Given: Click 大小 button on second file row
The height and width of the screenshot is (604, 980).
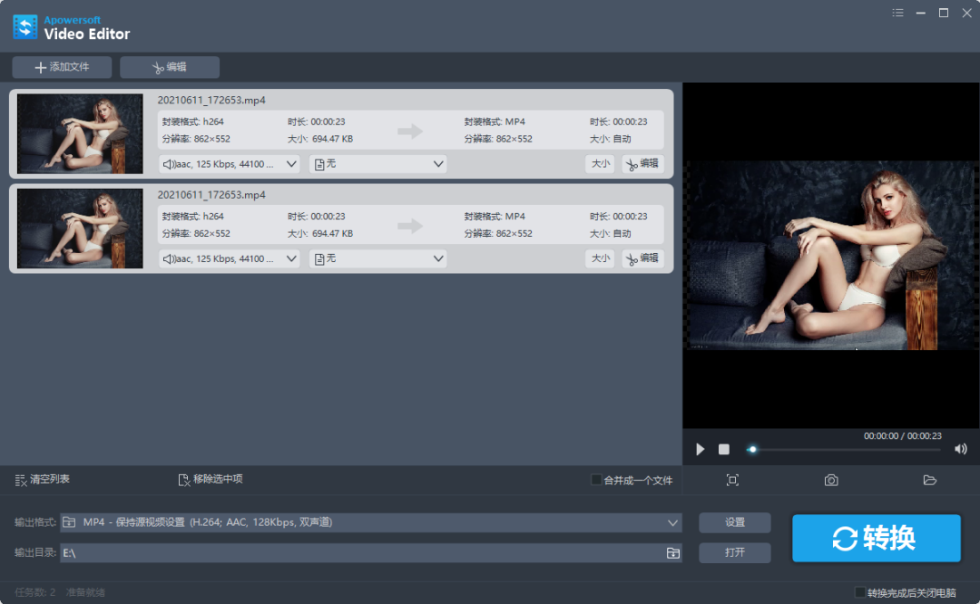Looking at the screenshot, I should [600, 258].
